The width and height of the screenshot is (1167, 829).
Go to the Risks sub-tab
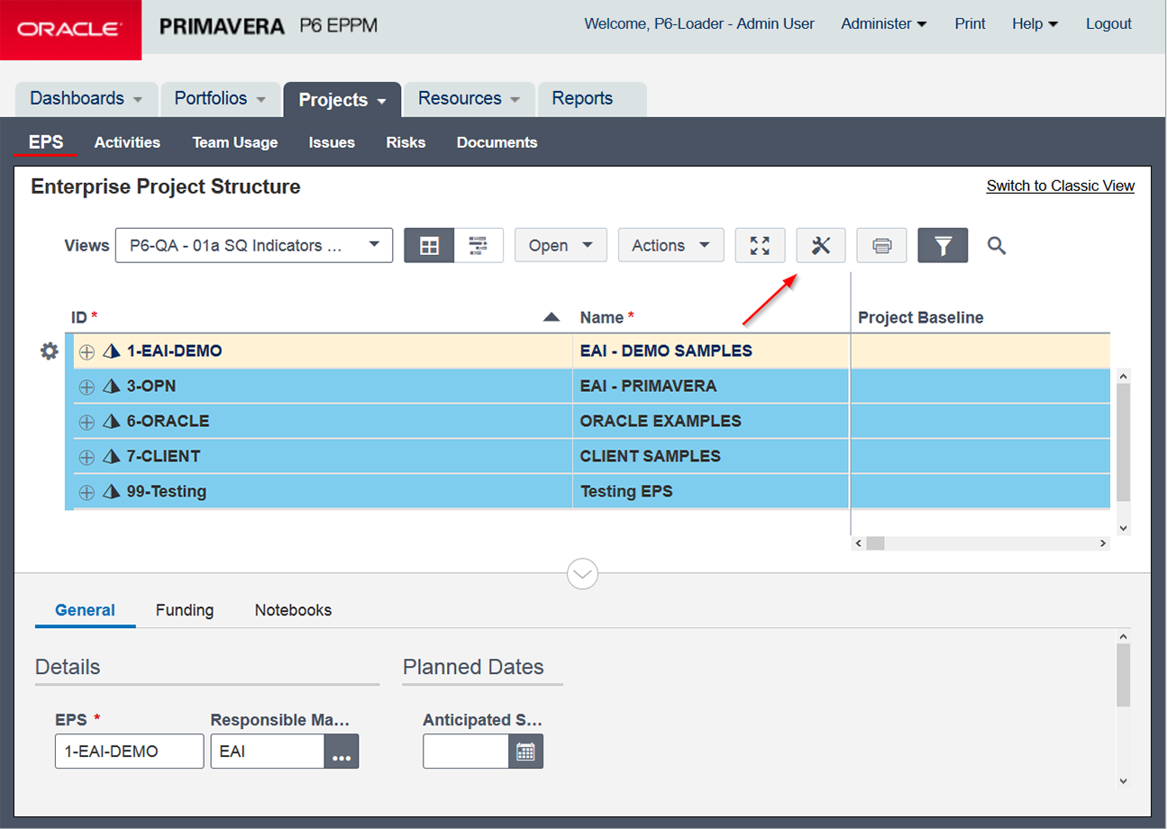click(x=406, y=142)
